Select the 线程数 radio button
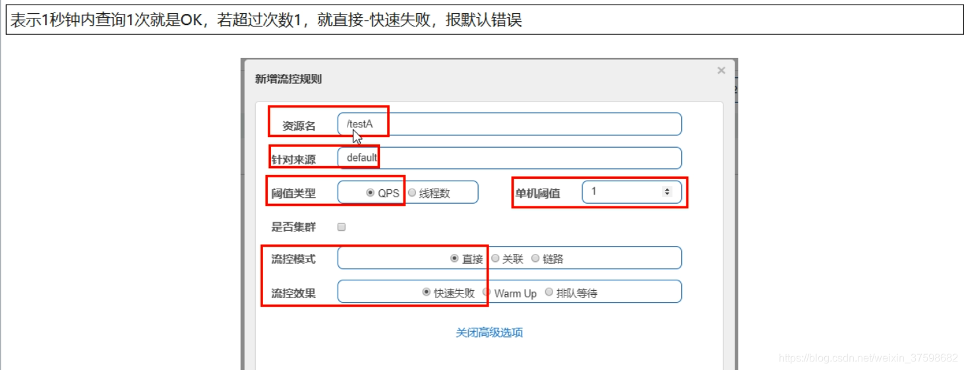 pyautogui.click(x=412, y=193)
